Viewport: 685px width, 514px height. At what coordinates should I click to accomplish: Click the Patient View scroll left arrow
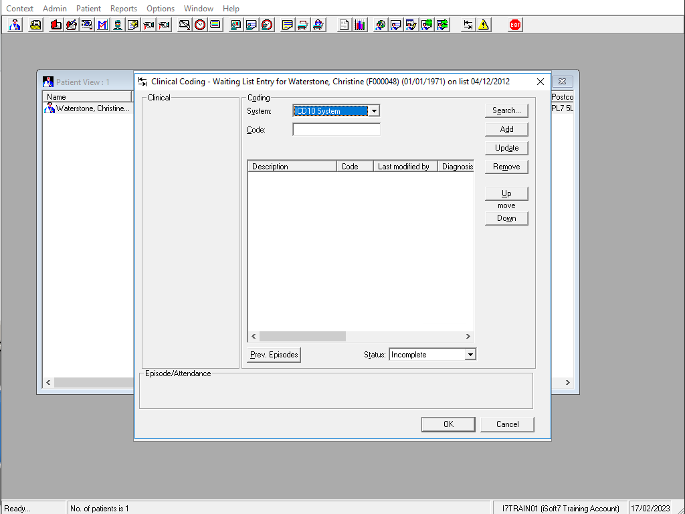pos(48,382)
